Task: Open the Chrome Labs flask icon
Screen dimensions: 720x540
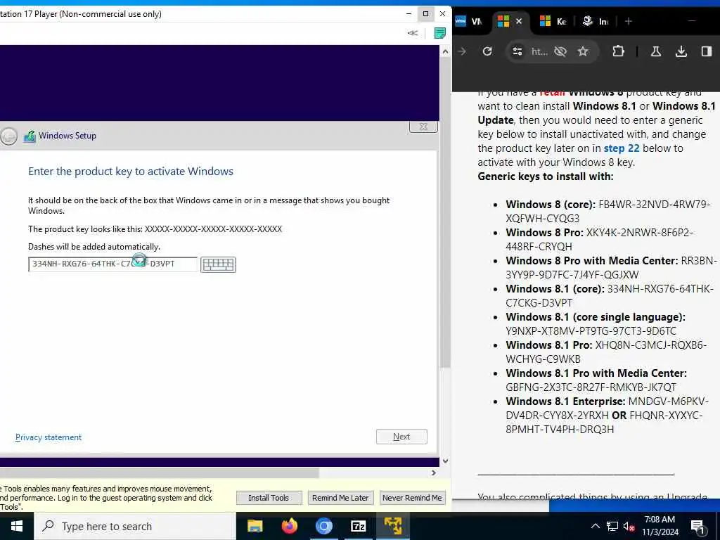Action: [656, 51]
